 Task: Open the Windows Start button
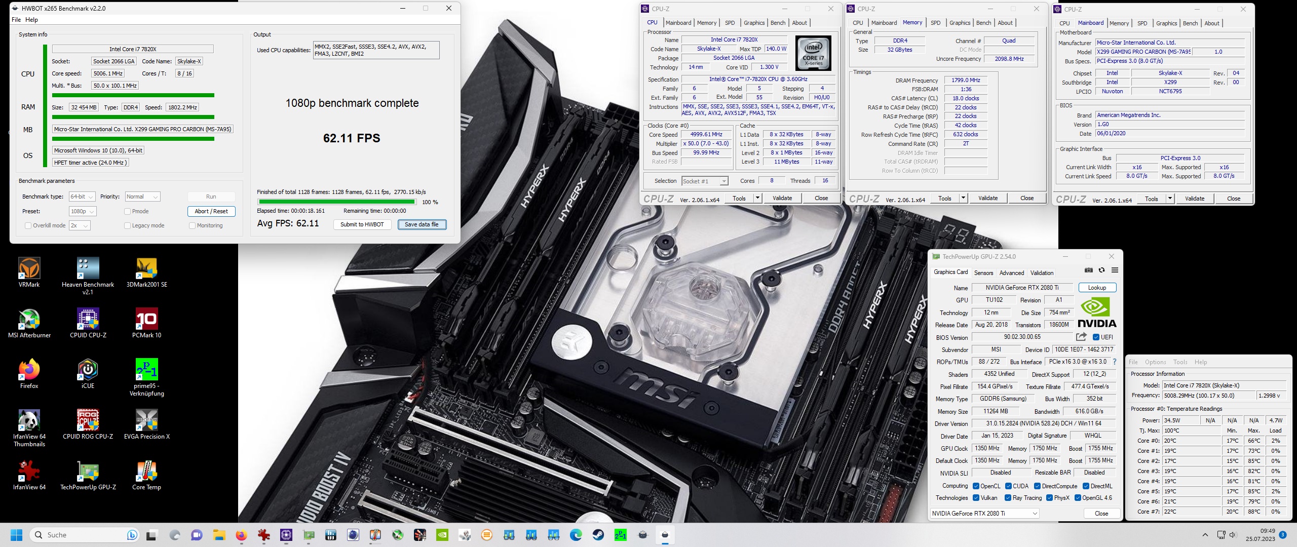(x=16, y=535)
